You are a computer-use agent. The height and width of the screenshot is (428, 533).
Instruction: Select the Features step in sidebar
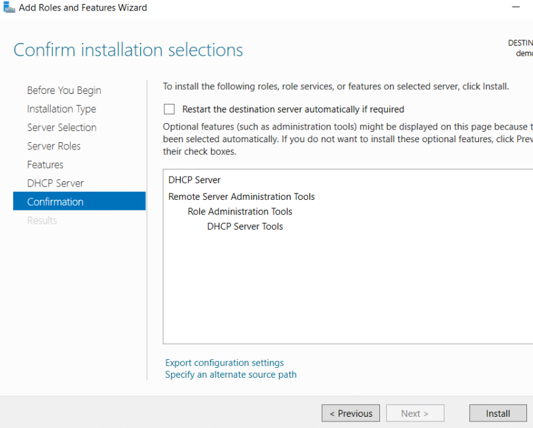(45, 165)
